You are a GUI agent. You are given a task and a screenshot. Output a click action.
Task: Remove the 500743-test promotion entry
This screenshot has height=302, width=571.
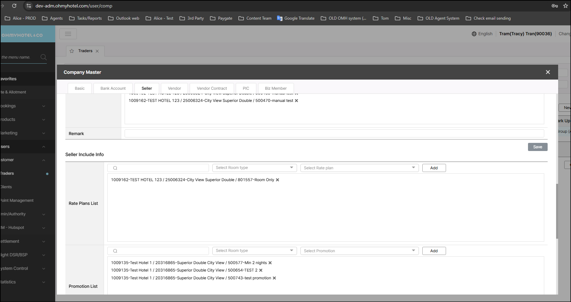click(274, 278)
